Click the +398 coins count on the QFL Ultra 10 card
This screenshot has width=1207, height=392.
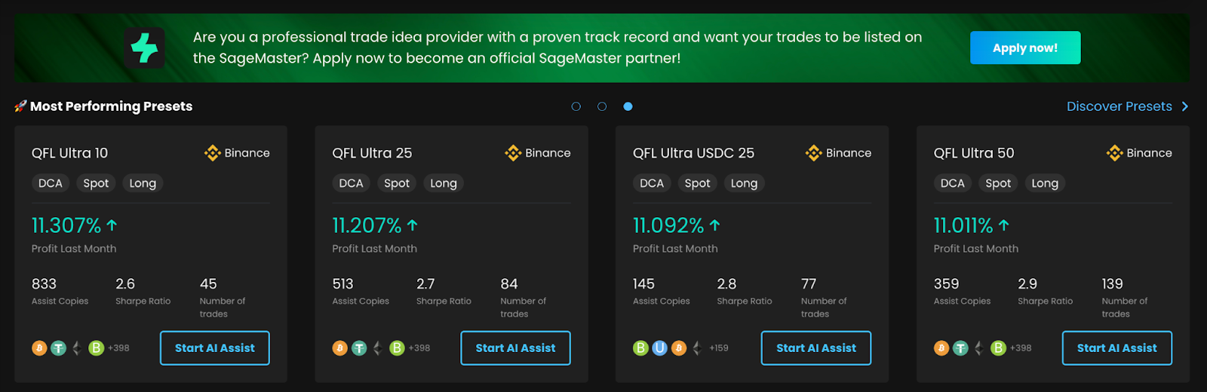pyautogui.click(x=118, y=348)
